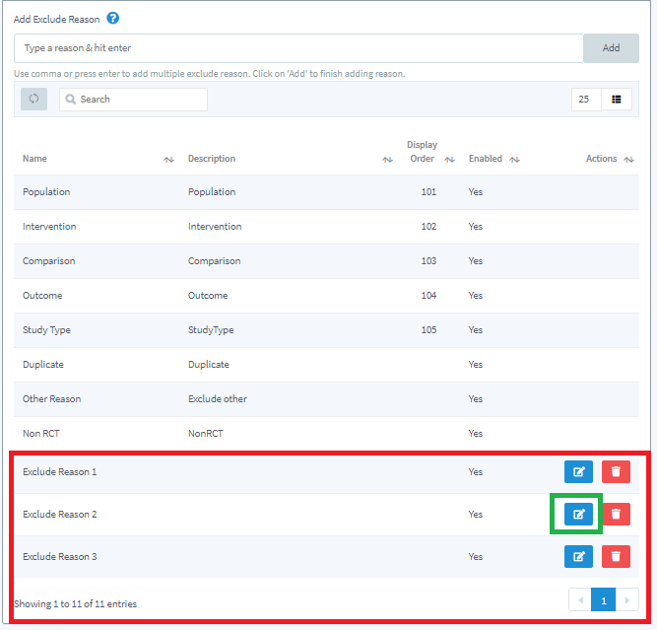
Task: Open the column visibility list icon
Action: 617,100
